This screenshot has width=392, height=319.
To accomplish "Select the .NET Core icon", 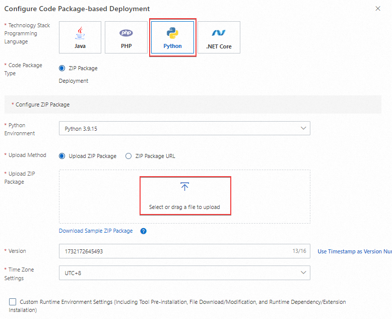I will tap(219, 34).
